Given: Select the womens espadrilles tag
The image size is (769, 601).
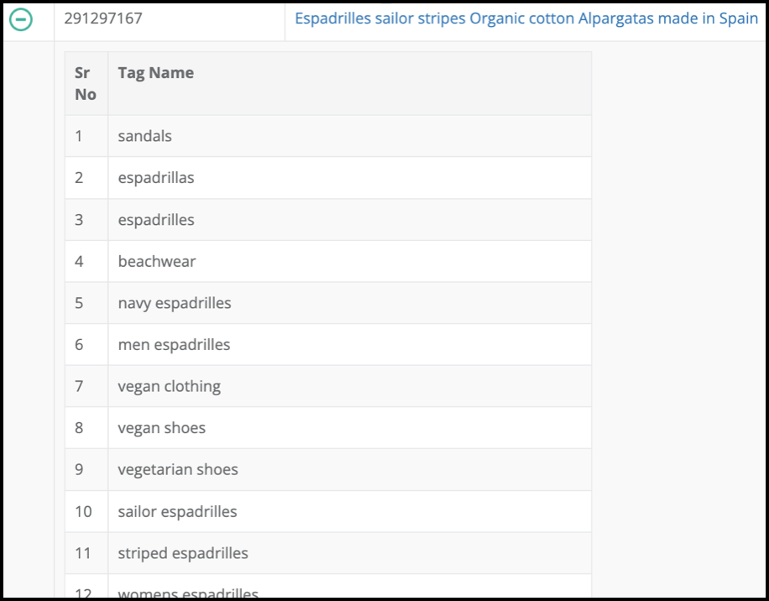Looking at the screenshot, I should click(x=188, y=593).
